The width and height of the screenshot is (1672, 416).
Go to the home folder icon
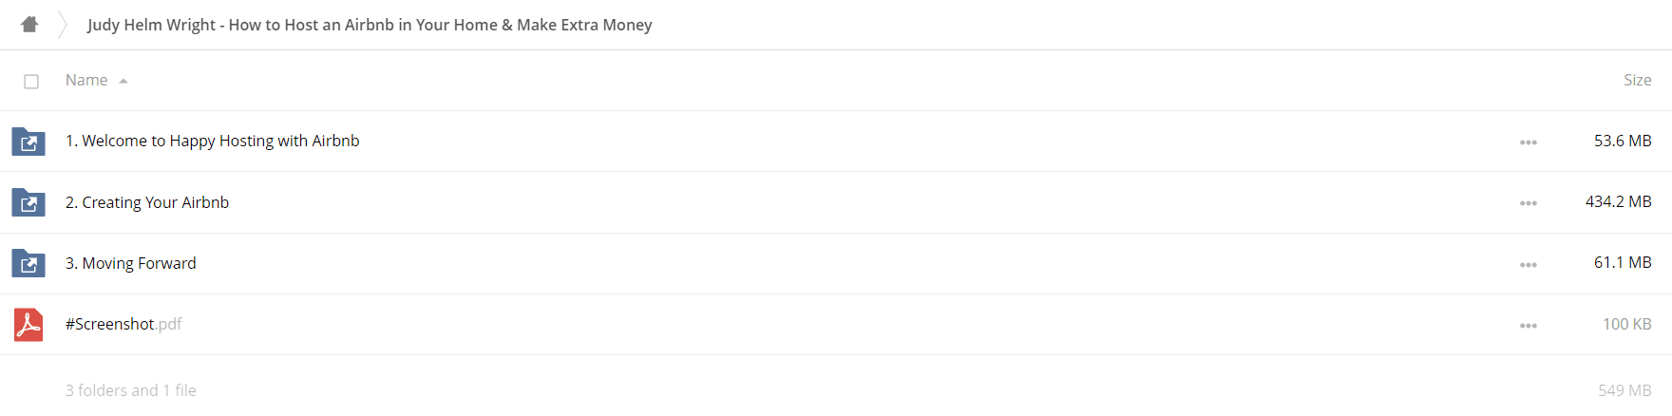tap(29, 25)
